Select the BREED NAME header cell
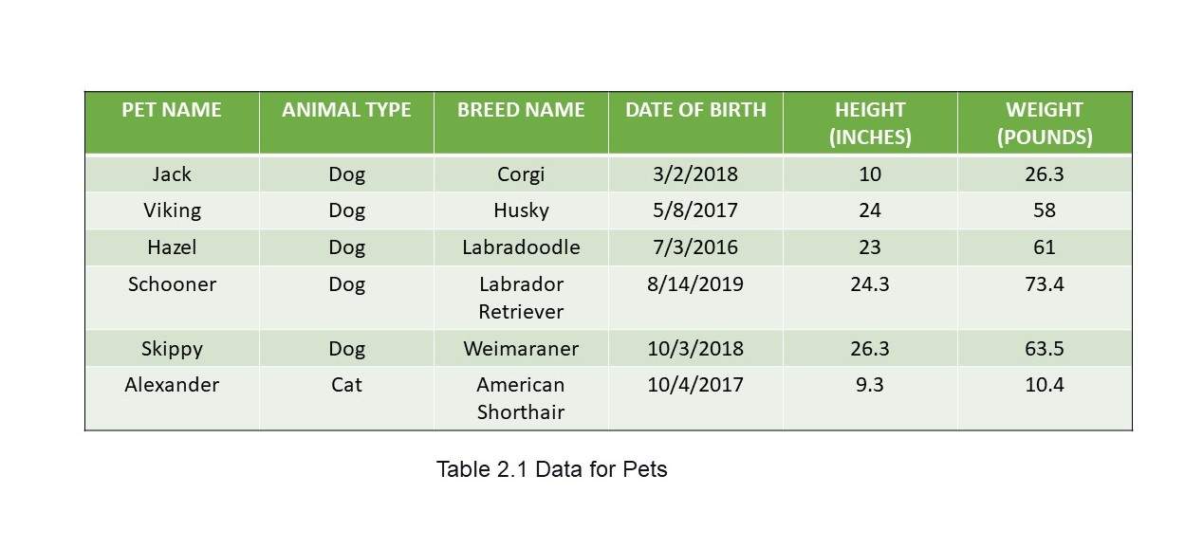Viewport: 1203px width, 548px height. (521, 123)
